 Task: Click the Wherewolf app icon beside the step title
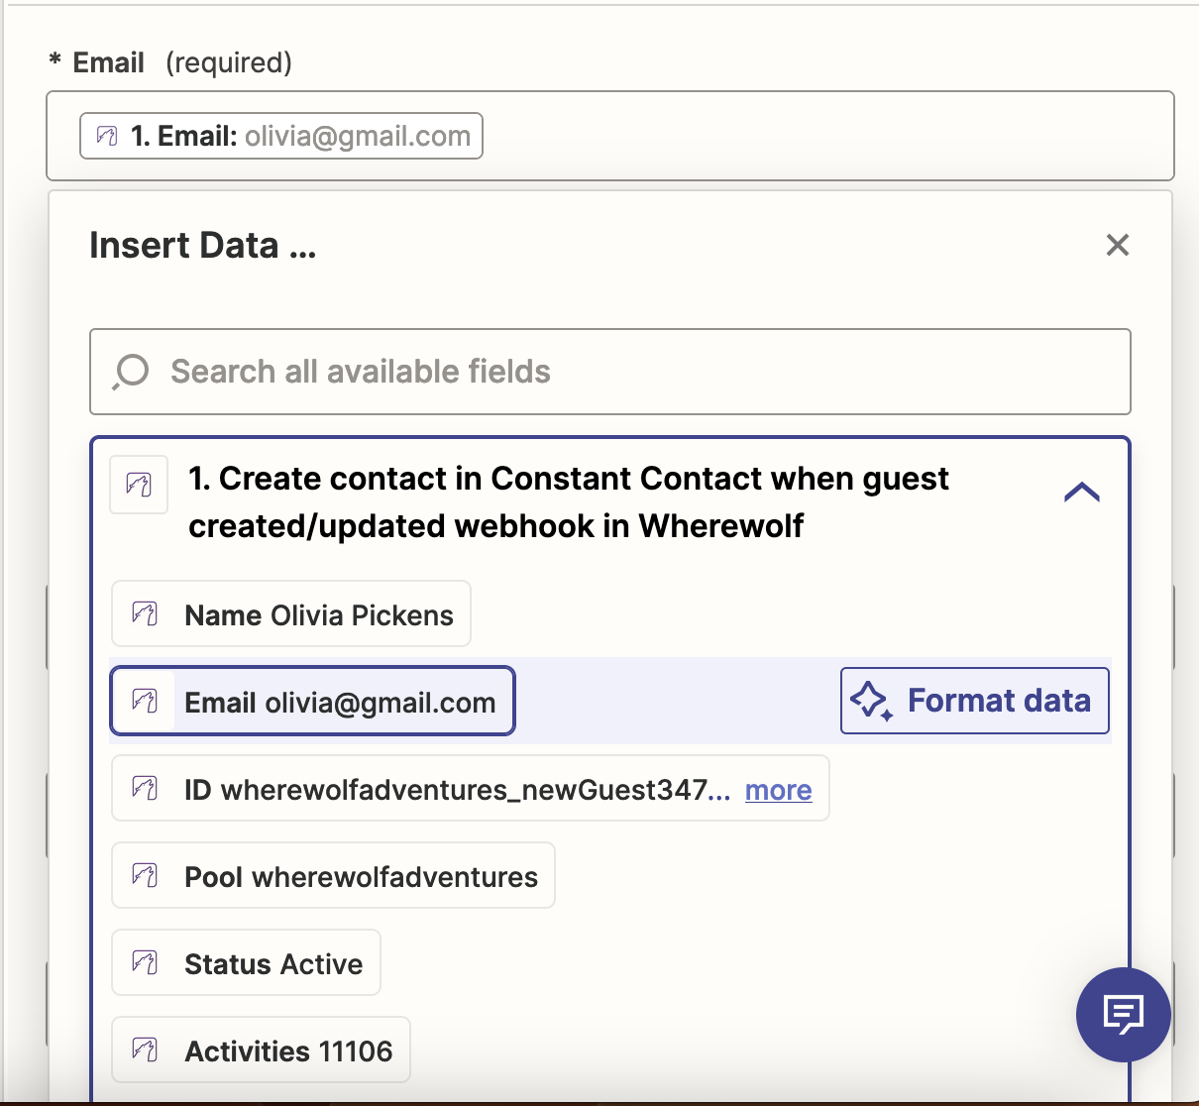139,485
